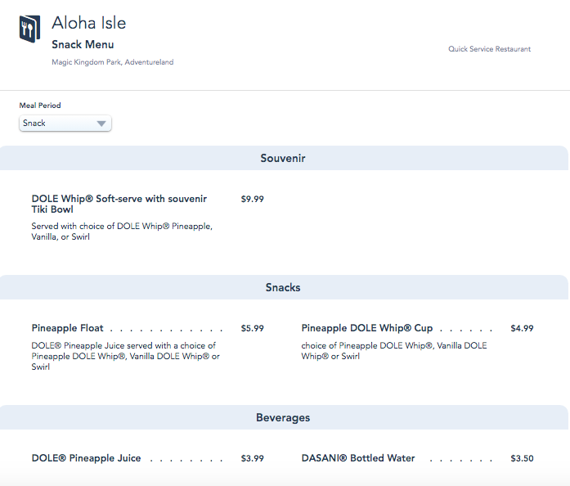Click the DASANI Bottled Water item

[x=358, y=458]
